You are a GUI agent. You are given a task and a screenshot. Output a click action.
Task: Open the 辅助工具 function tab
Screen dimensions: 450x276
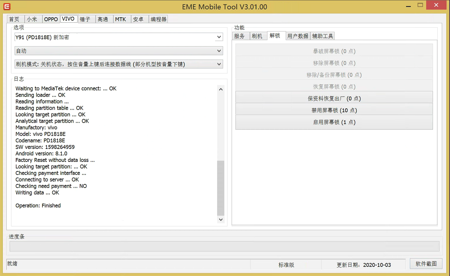[x=323, y=36]
